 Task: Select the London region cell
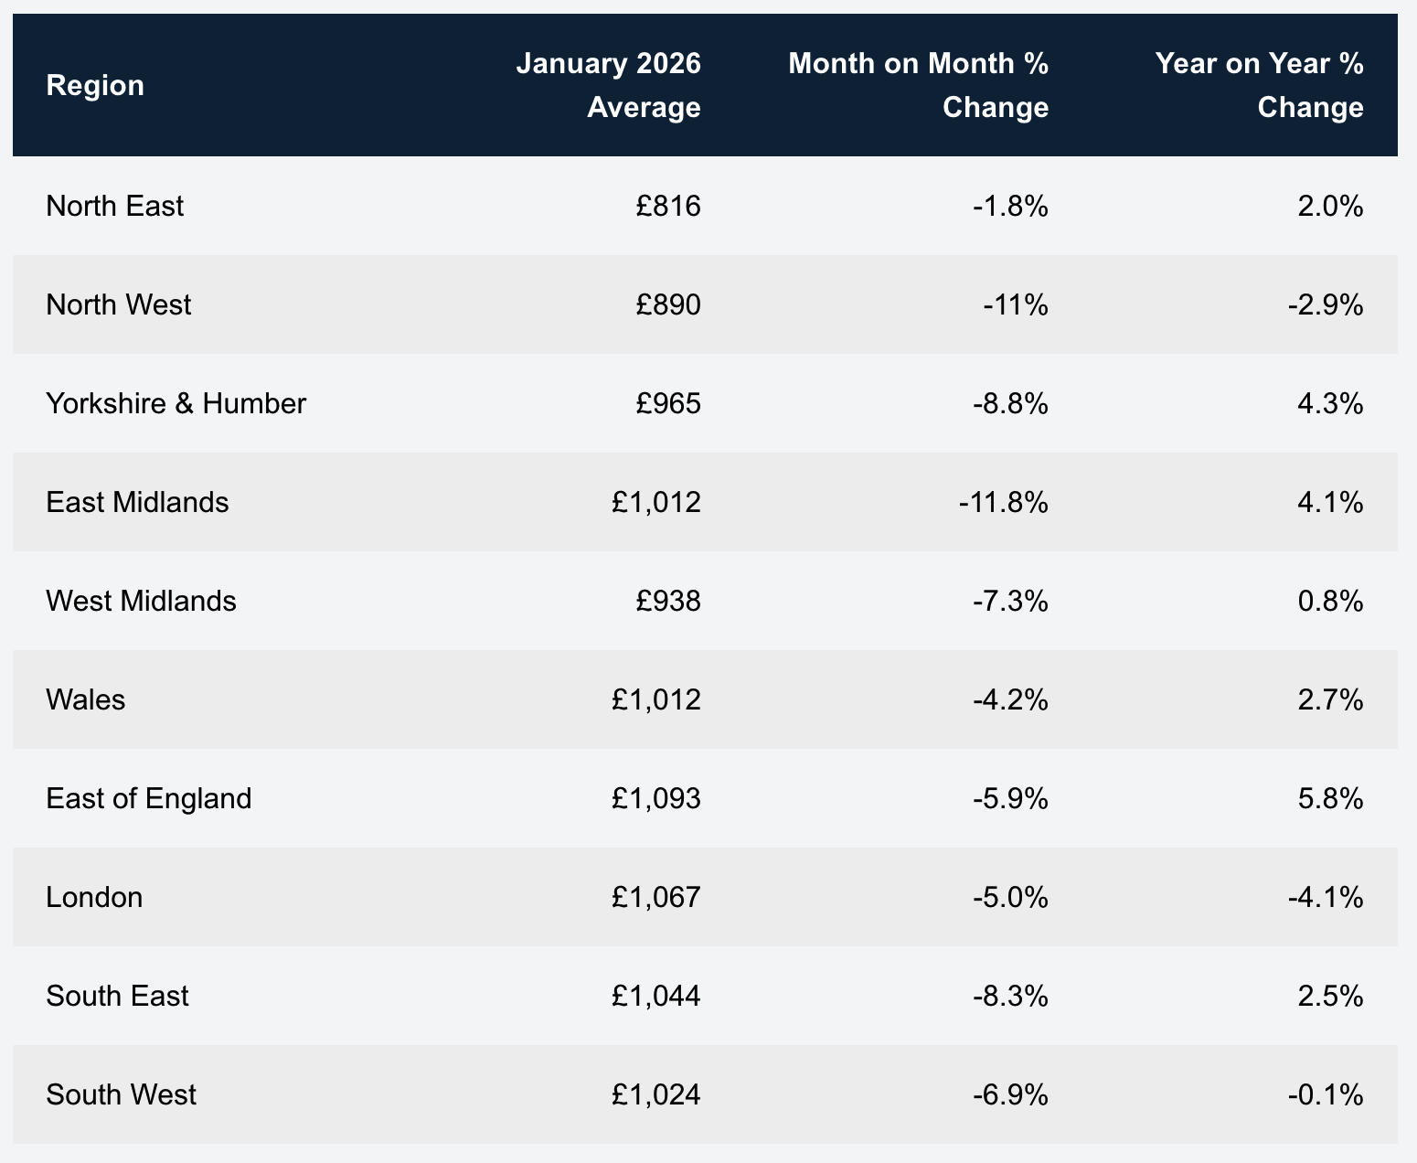[x=94, y=897]
